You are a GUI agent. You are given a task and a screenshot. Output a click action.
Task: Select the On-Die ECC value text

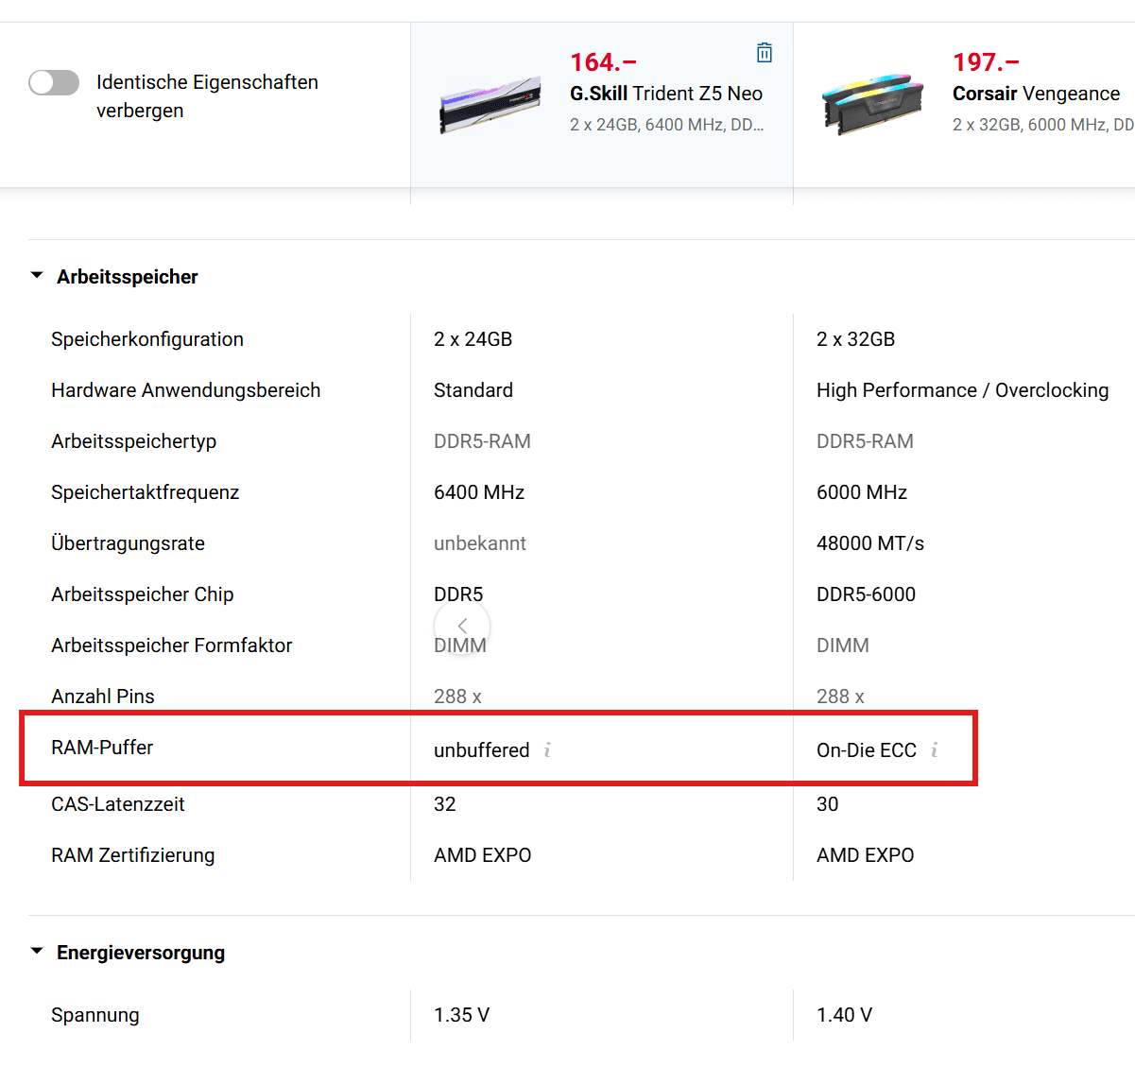pos(867,750)
